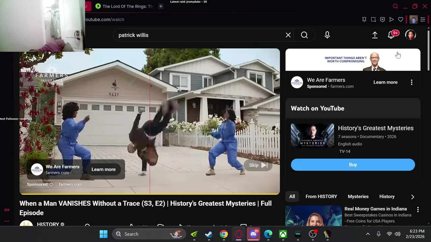431x242 pixels.
Task: Switch to The Lord Of The Rings tab
Action: [125, 6]
